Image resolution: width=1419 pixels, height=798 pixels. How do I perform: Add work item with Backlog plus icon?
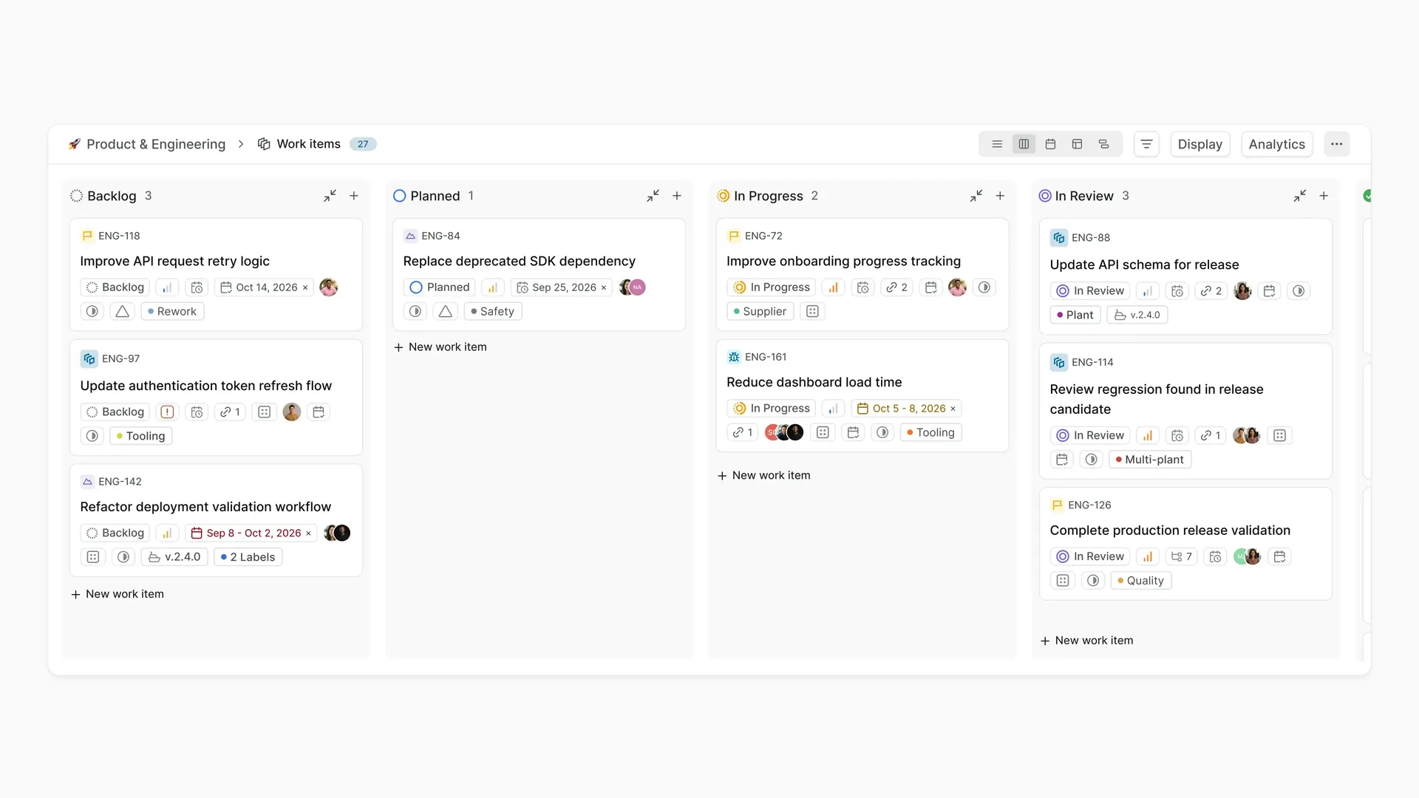[x=354, y=196]
